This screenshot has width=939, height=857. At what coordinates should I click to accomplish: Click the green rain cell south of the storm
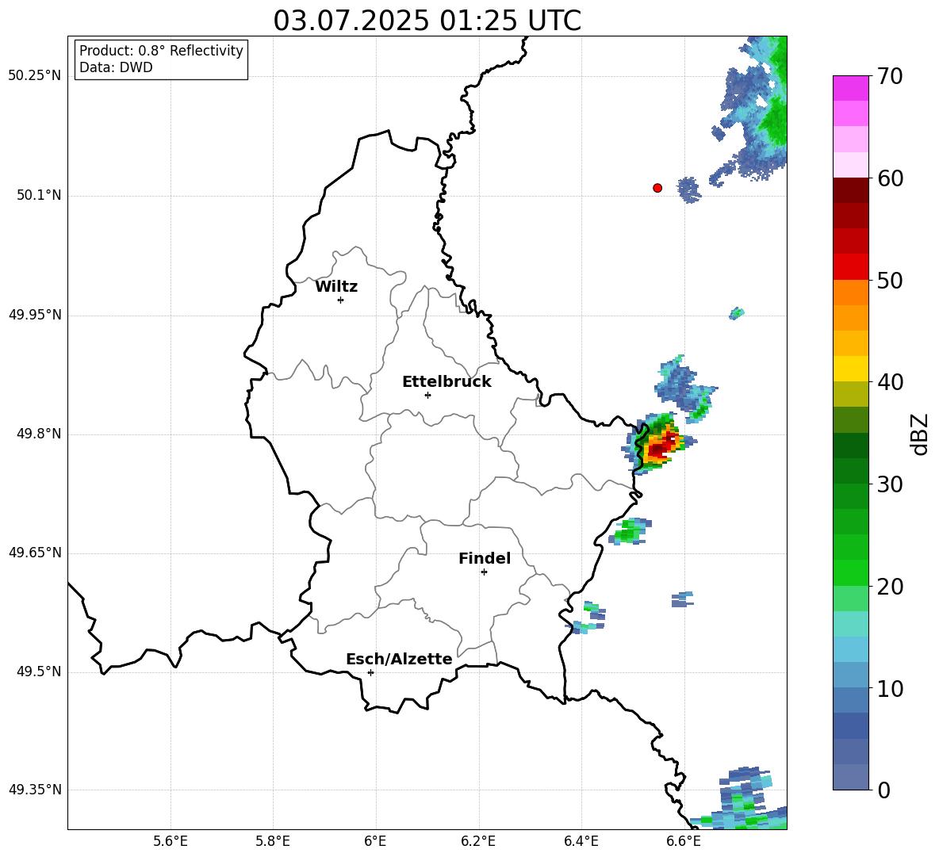click(630, 531)
